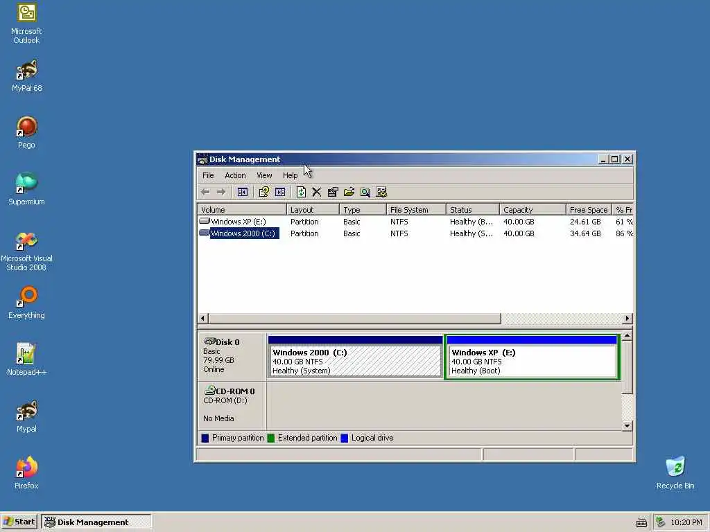Click the down arrow of disk view scrollbar
710x532 pixels.
tap(627, 426)
